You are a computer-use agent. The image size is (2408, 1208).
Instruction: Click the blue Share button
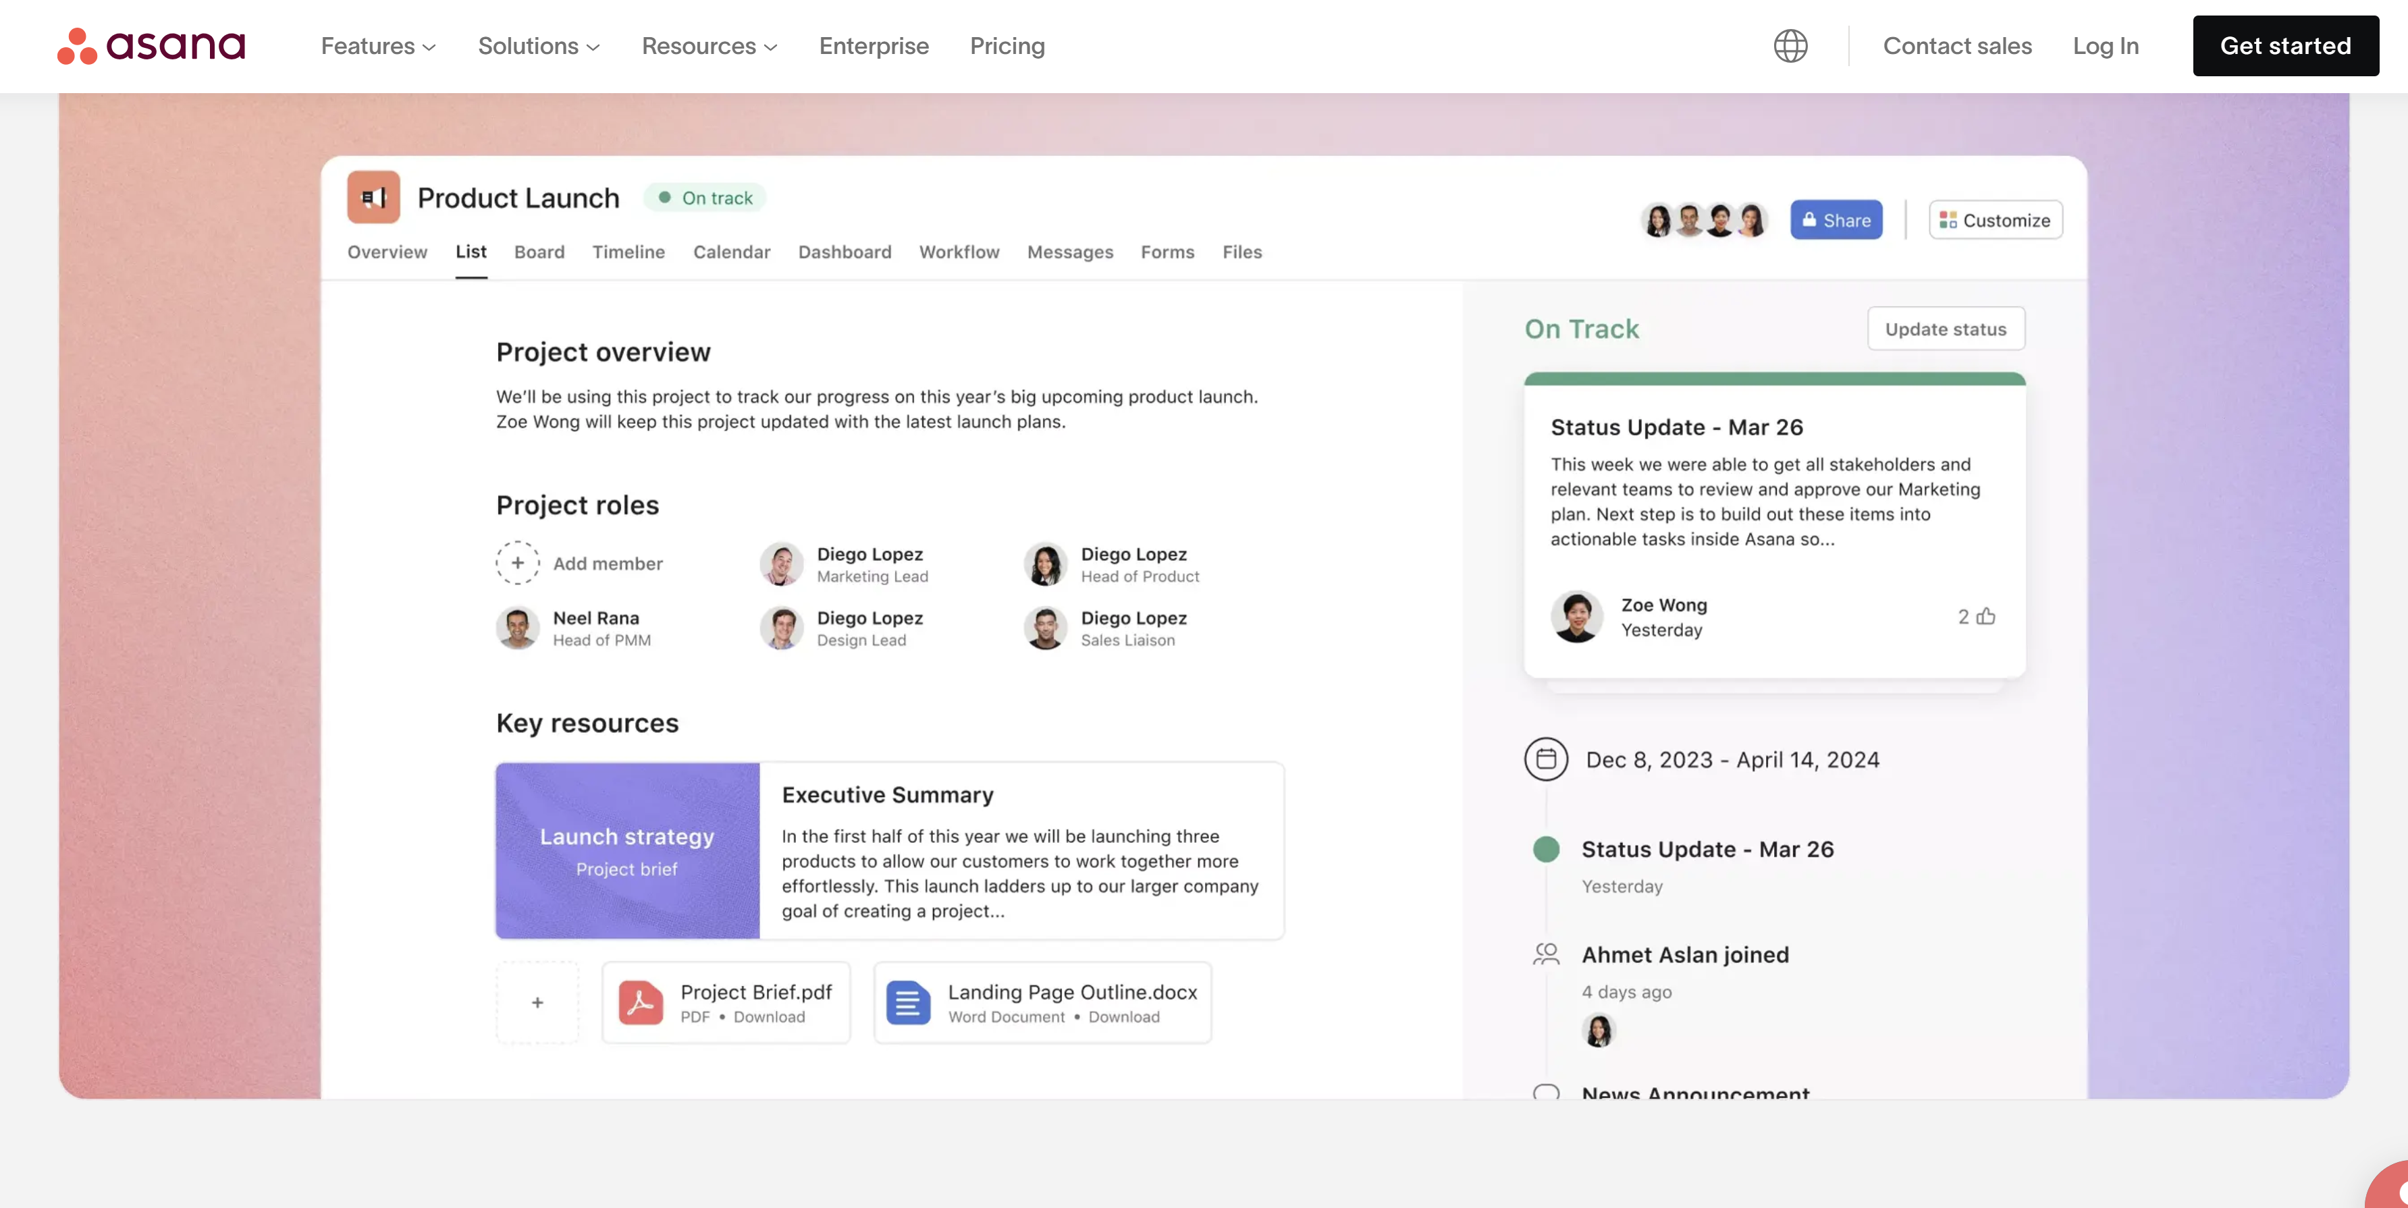coord(1836,221)
